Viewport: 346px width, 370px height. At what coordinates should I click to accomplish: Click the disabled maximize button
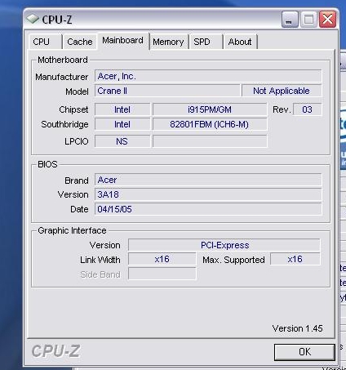(x=308, y=20)
